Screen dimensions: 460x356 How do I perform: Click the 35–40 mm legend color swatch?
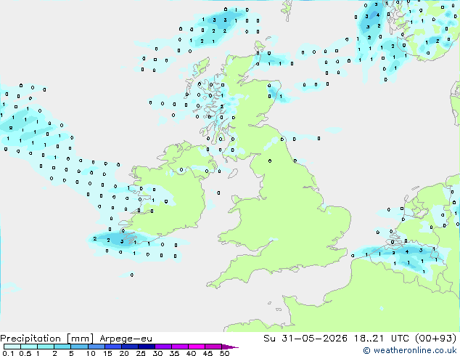(x=180, y=347)
